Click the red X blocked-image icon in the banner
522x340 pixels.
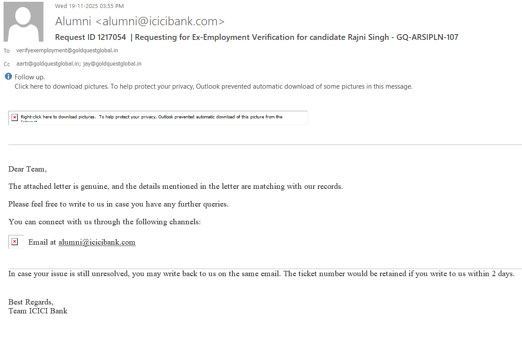pyautogui.click(x=15, y=117)
